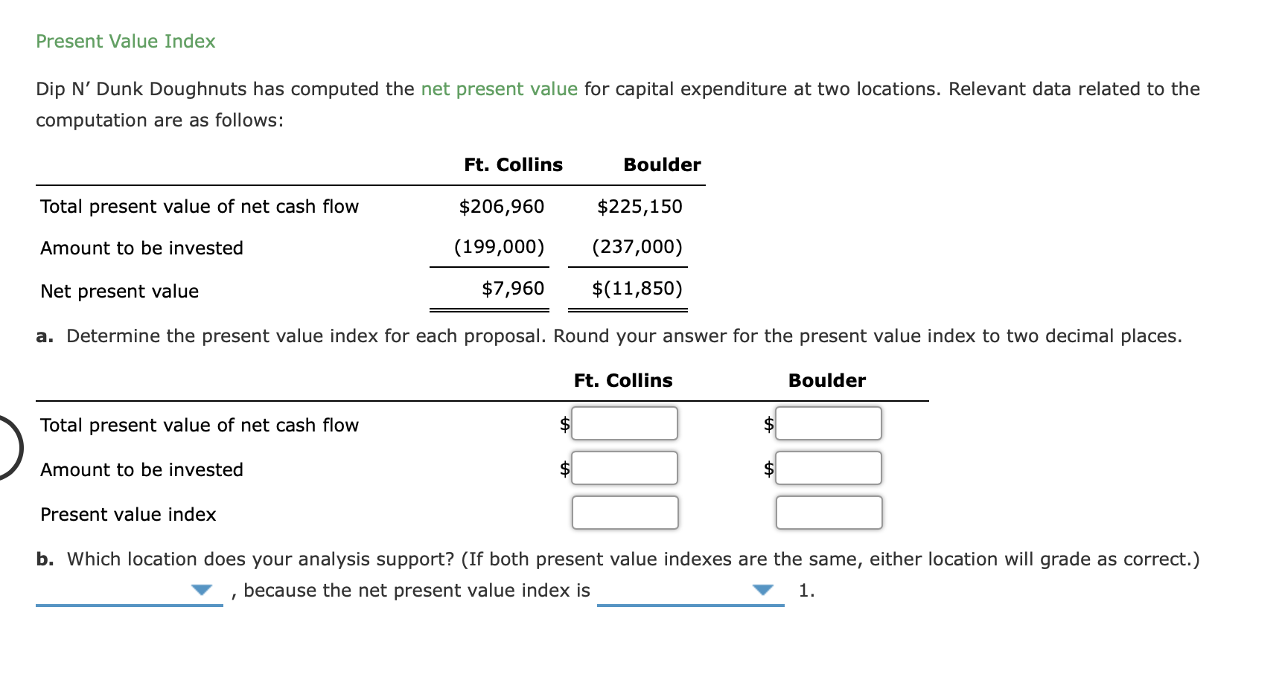Click the dollar sign beside Ft. Collins first input
The image size is (1282, 677).
coord(564,423)
